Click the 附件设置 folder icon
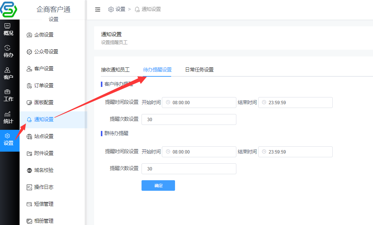Viewport: 373px width, 225px height. coord(29,154)
